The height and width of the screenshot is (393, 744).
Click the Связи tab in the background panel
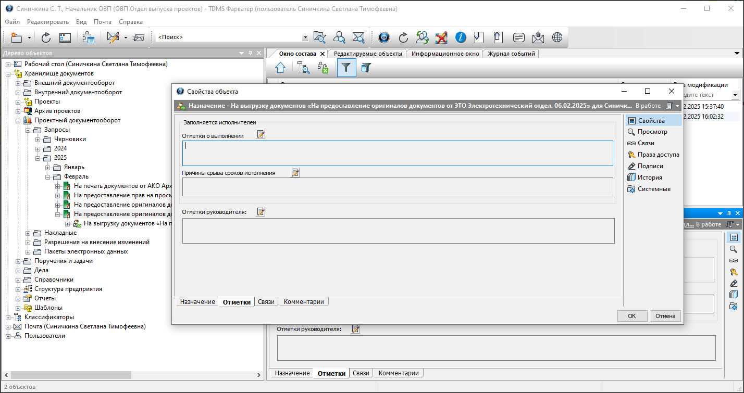pos(361,373)
